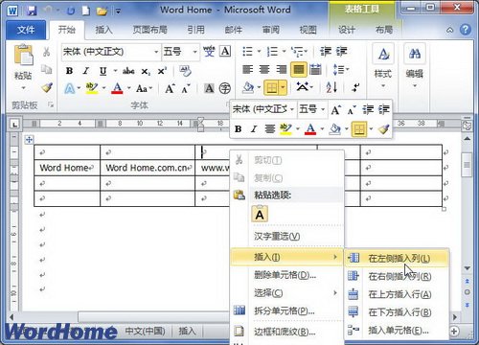Toggle Superscript in ribbon
The width and height of the screenshot is (479, 345).
(162, 71)
